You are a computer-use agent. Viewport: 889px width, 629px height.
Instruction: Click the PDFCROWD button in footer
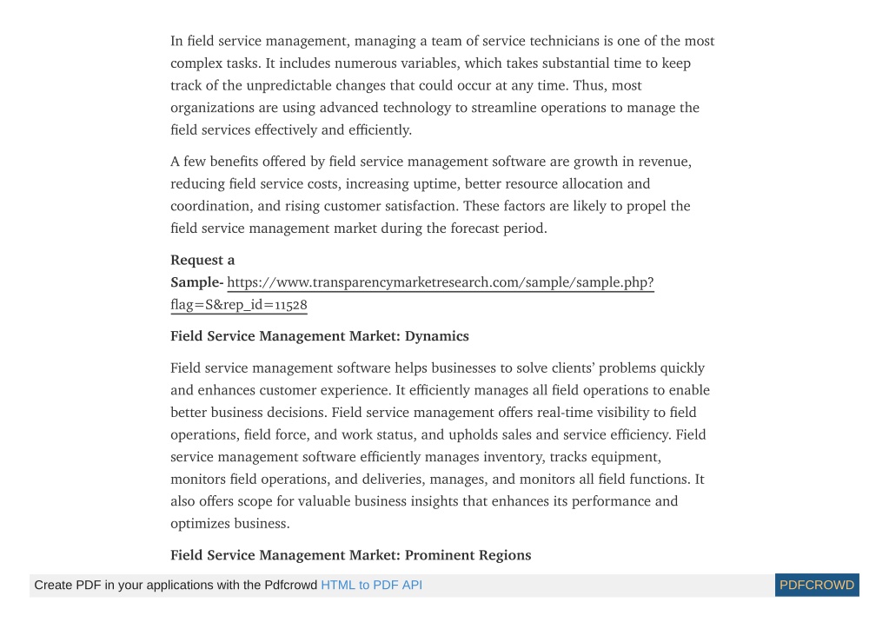pos(816,585)
